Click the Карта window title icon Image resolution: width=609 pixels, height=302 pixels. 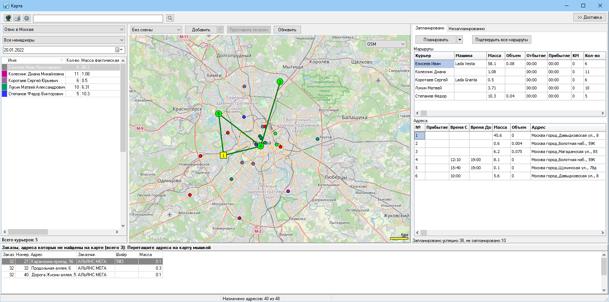6,6
